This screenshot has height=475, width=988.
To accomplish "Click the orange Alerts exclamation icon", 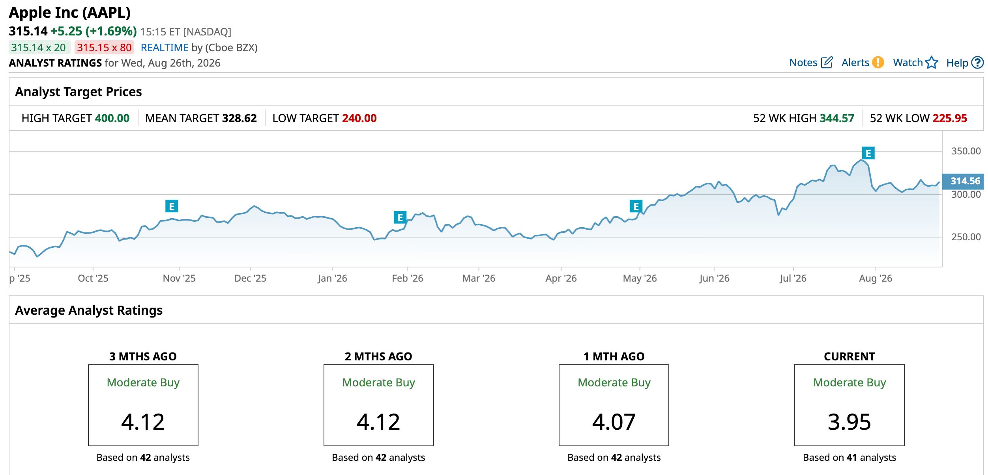I will (878, 63).
